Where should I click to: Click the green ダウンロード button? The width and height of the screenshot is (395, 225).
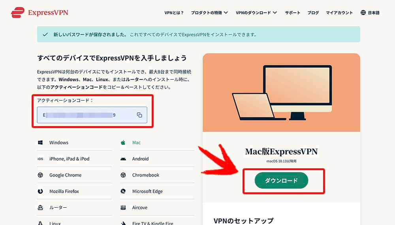coord(281,180)
